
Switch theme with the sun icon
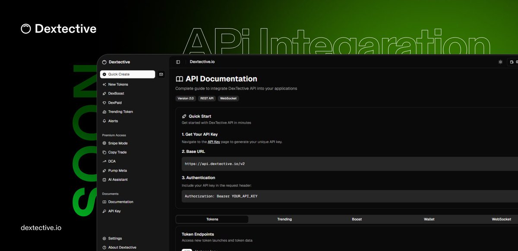(500, 62)
